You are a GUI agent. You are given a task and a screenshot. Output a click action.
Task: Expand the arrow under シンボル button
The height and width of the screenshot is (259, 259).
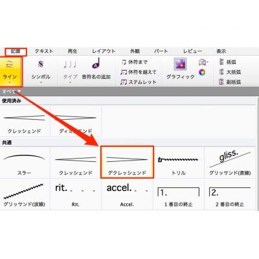coord(41,82)
